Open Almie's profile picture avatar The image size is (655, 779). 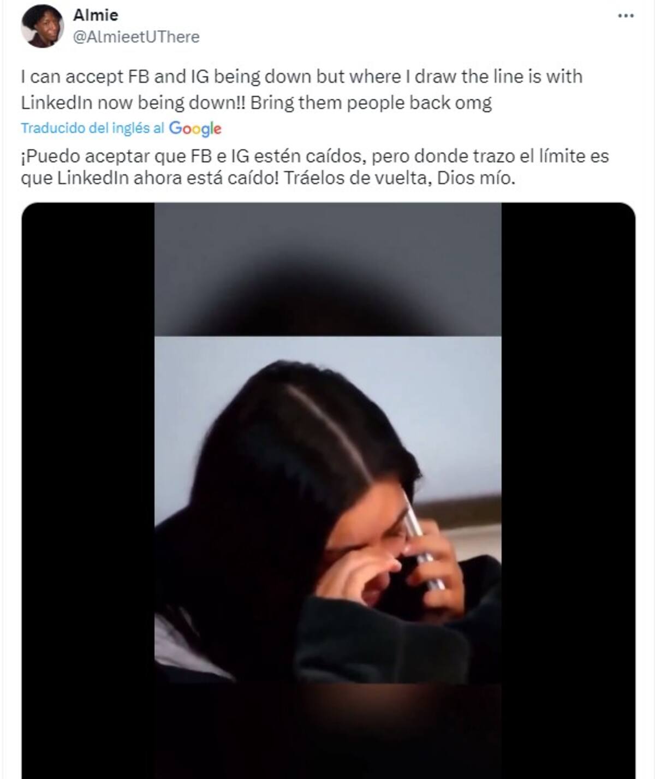[42, 26]
